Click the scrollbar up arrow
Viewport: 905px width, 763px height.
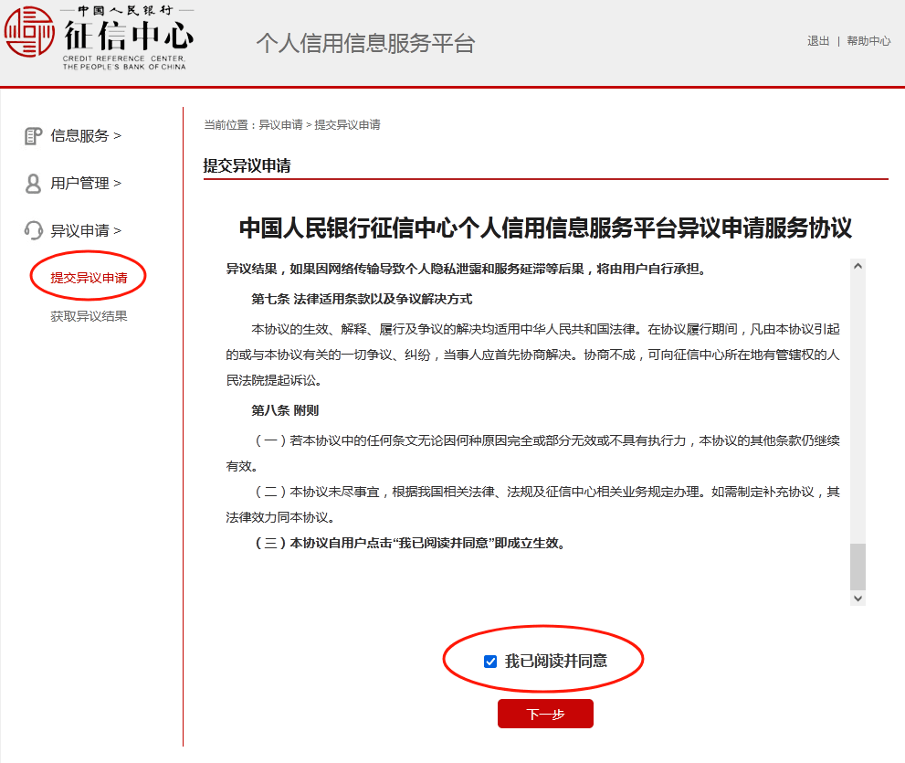857,265
